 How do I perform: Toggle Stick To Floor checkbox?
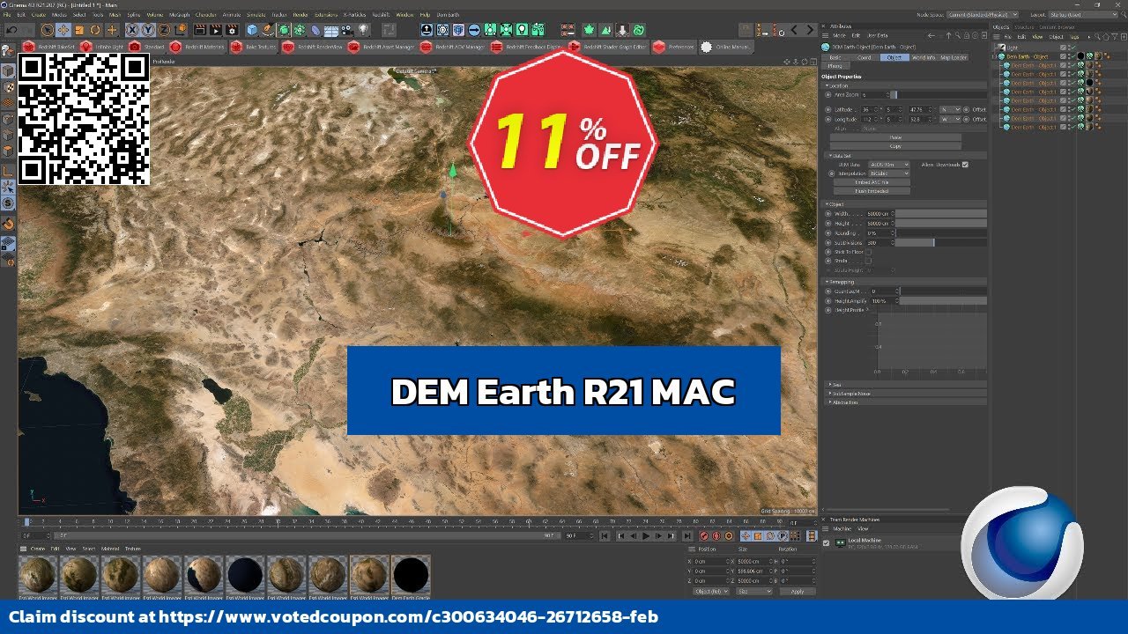tap(869, 252)
